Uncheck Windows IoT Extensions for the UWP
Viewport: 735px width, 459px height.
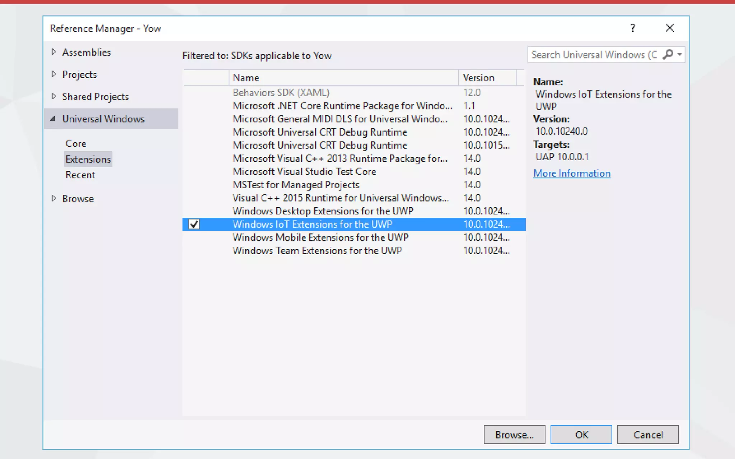tap(194, 224)
